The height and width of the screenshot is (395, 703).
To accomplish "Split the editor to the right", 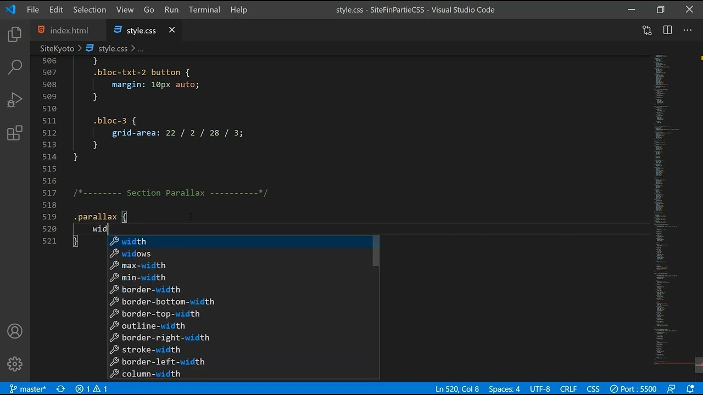I will [x=667, y=30].
